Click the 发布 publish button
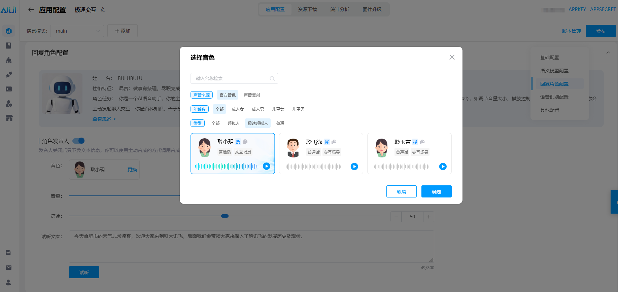Viewport: 618px width, 292px height. tap(601, 31)
